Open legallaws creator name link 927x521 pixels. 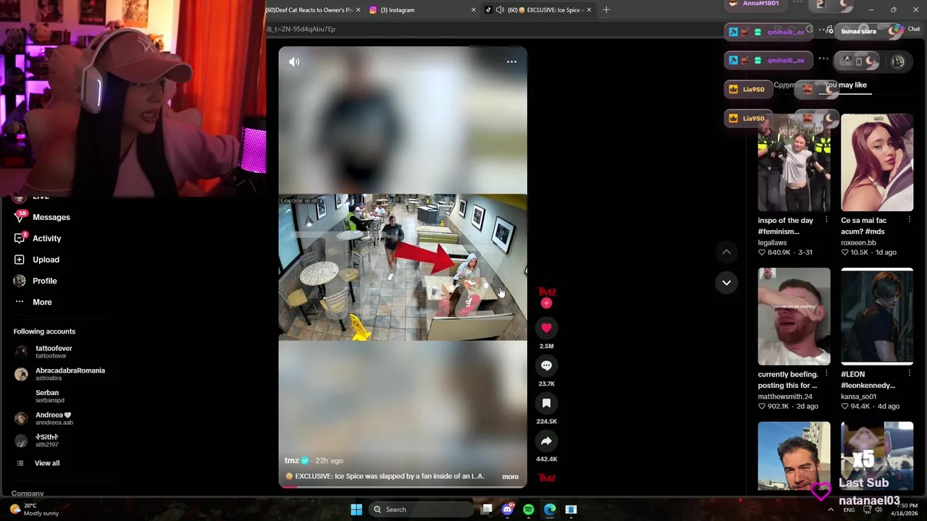772,243
